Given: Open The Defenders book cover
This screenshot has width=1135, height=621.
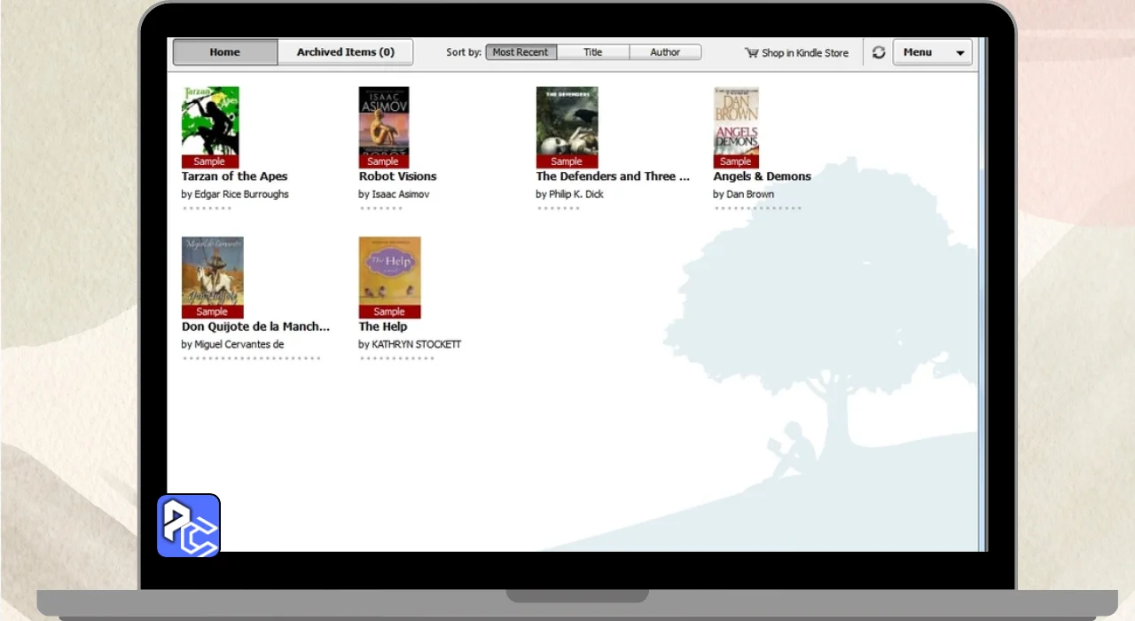Looking at the screenshot, I should [x=567, y=127].
